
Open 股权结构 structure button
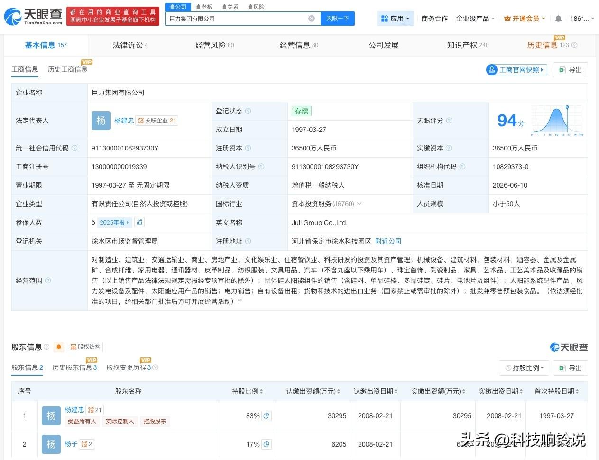pos(85,347)
